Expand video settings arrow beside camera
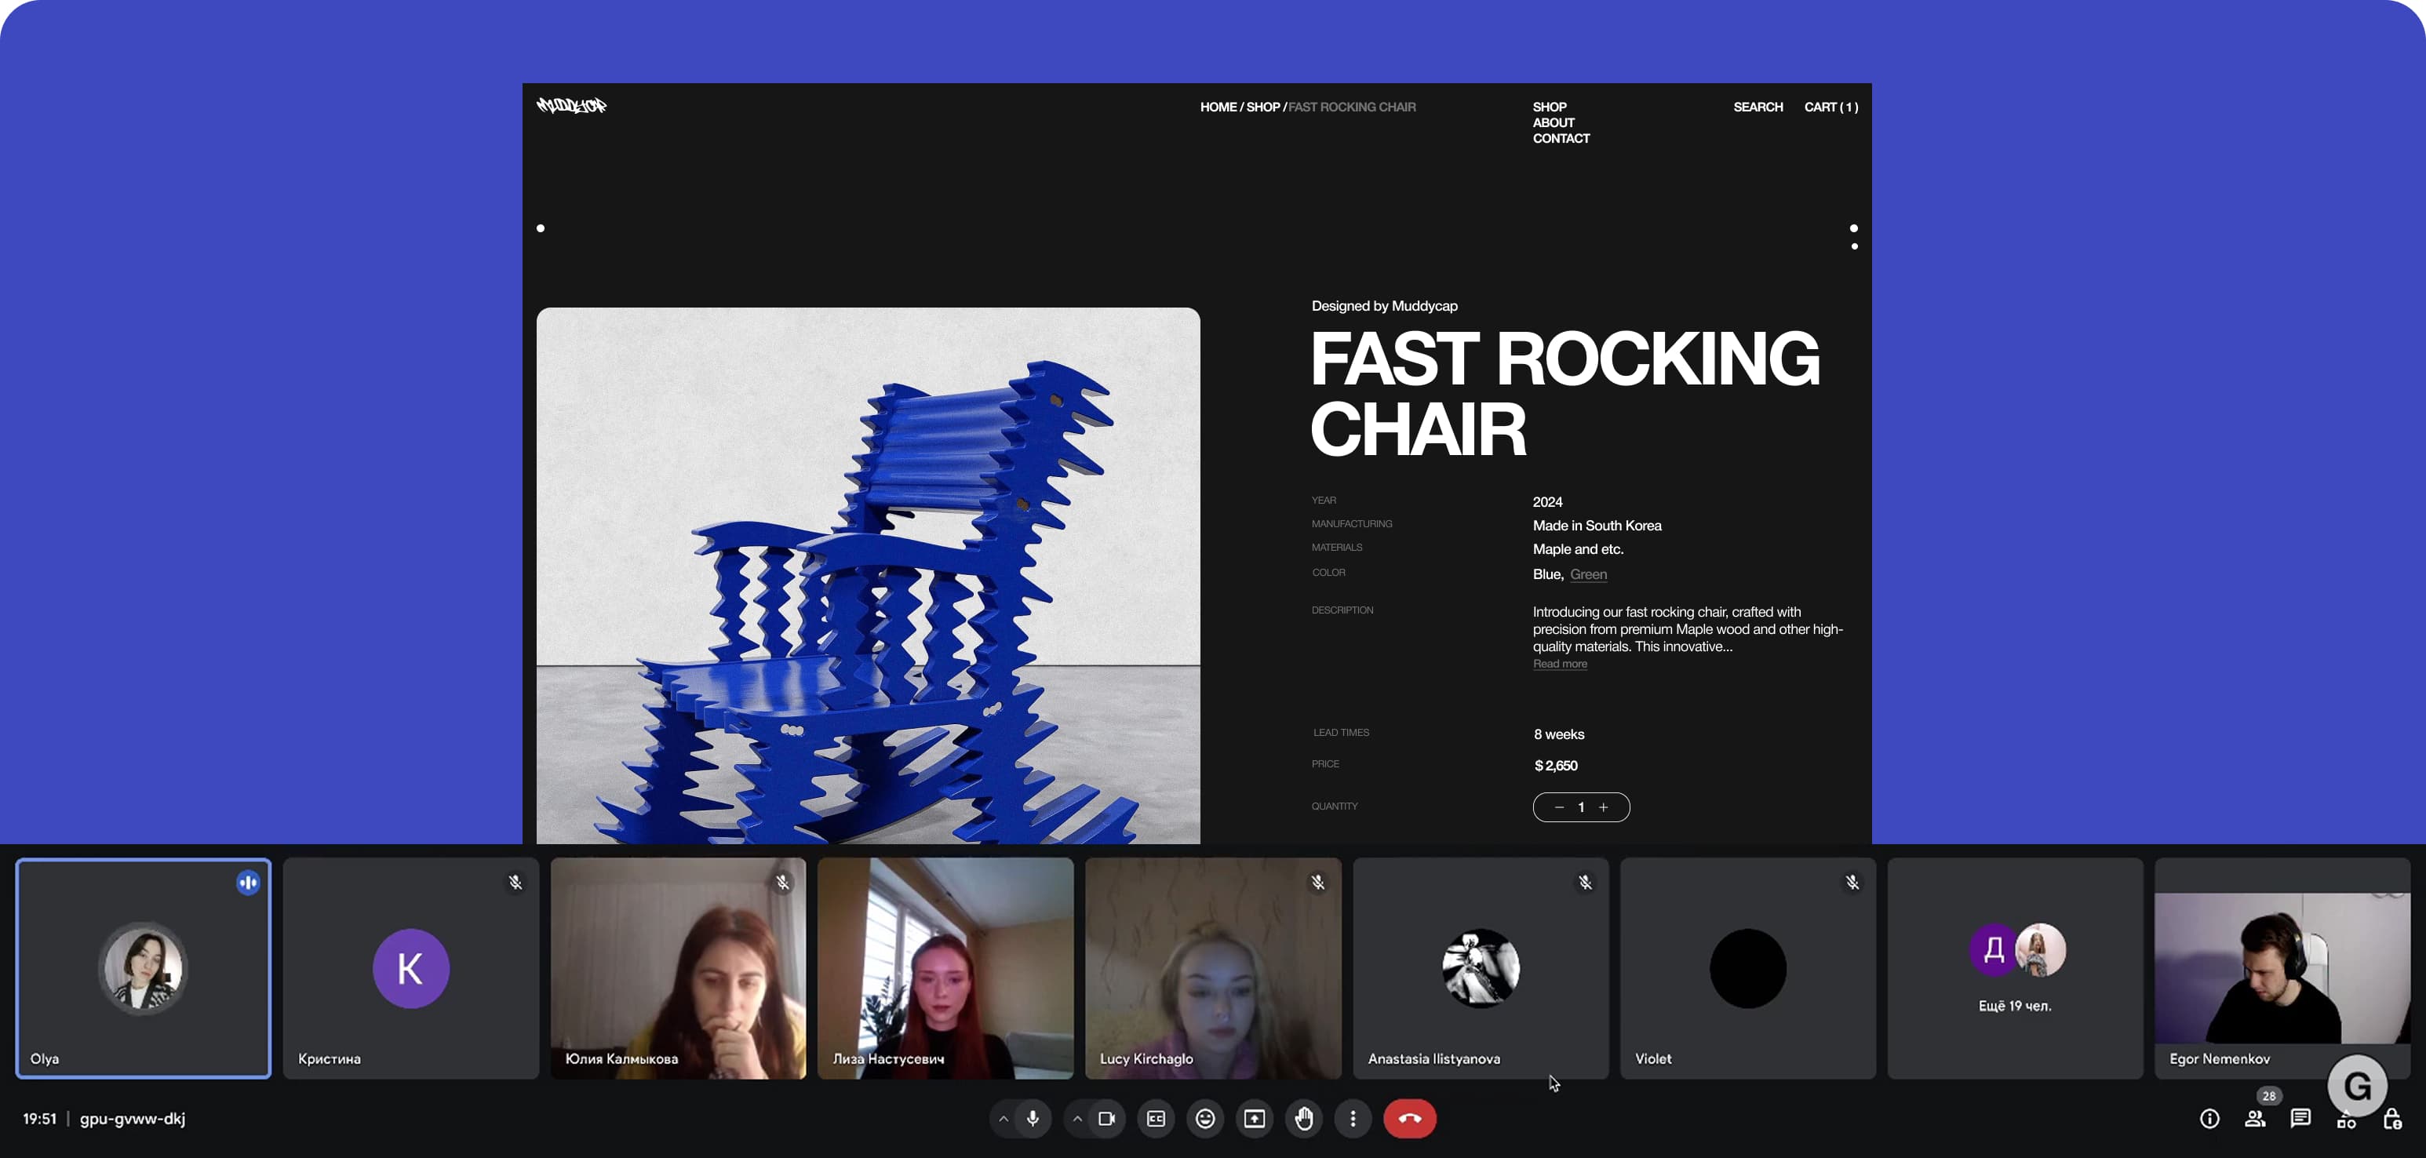2426x1158 pixels. 1077,1119
